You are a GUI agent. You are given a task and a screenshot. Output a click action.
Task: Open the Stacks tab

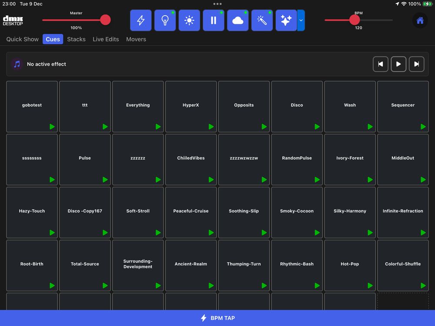point(76,39)
